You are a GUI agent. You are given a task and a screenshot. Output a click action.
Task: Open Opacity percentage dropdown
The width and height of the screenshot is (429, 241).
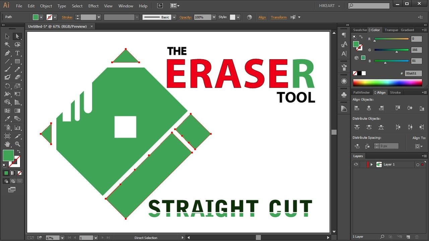coord(214,17)
